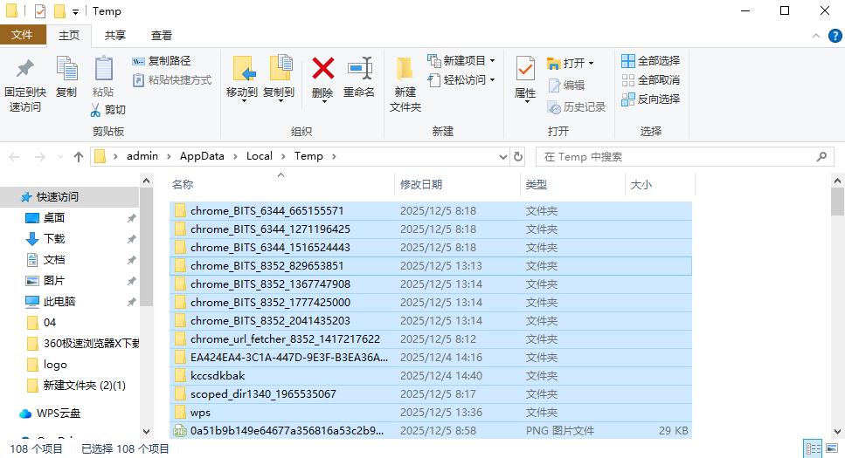Refresh the Temp folder view
This screenshot has height=458, width=845.
[x=518, y=157]
